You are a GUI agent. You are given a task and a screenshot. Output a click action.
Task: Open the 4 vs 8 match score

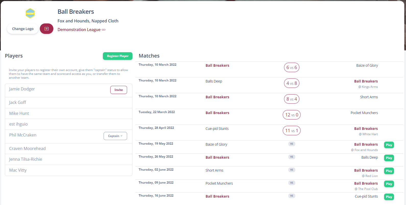[291, 83]
